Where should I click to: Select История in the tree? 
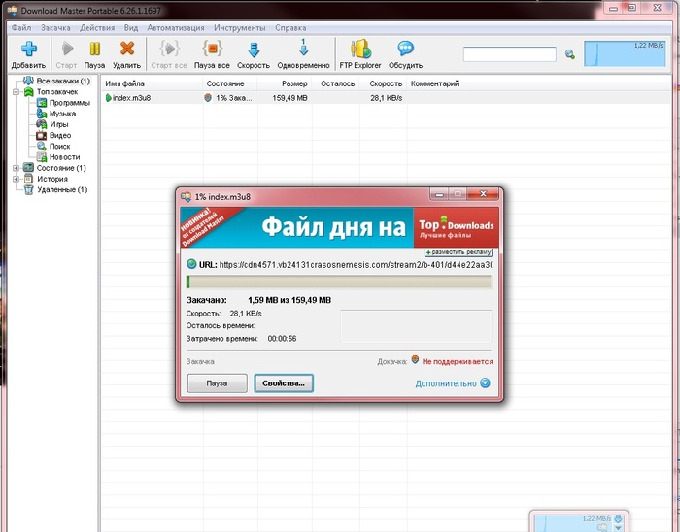[x=52, y=179]
